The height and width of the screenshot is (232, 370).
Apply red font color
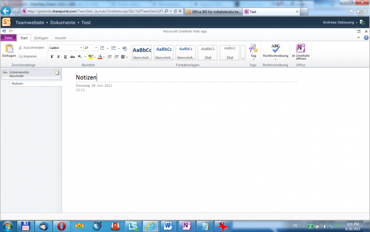[x=100, y=57]
